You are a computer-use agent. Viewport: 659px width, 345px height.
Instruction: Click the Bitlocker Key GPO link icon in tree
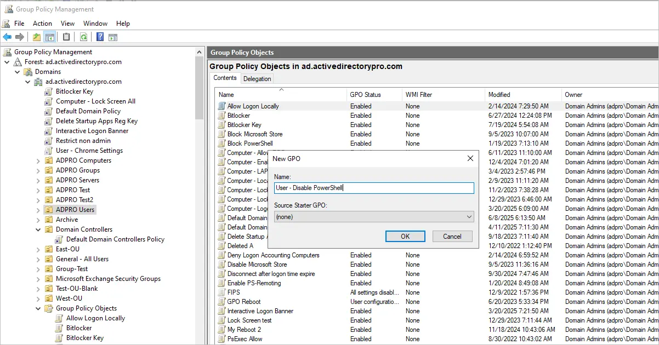(49, 91)
